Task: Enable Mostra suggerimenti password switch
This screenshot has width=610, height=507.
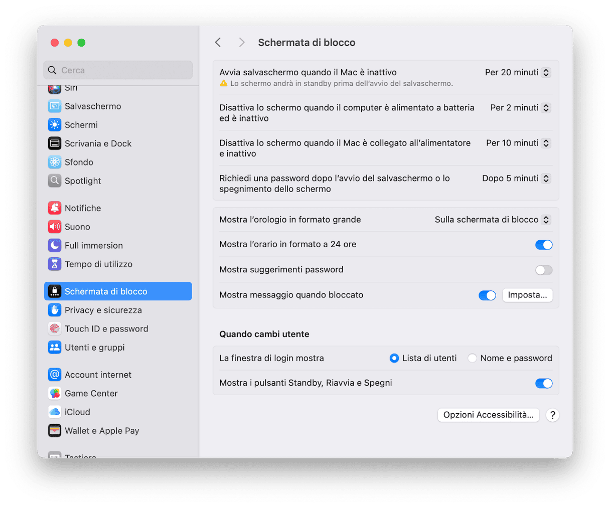Action: (x=544, y=270)
